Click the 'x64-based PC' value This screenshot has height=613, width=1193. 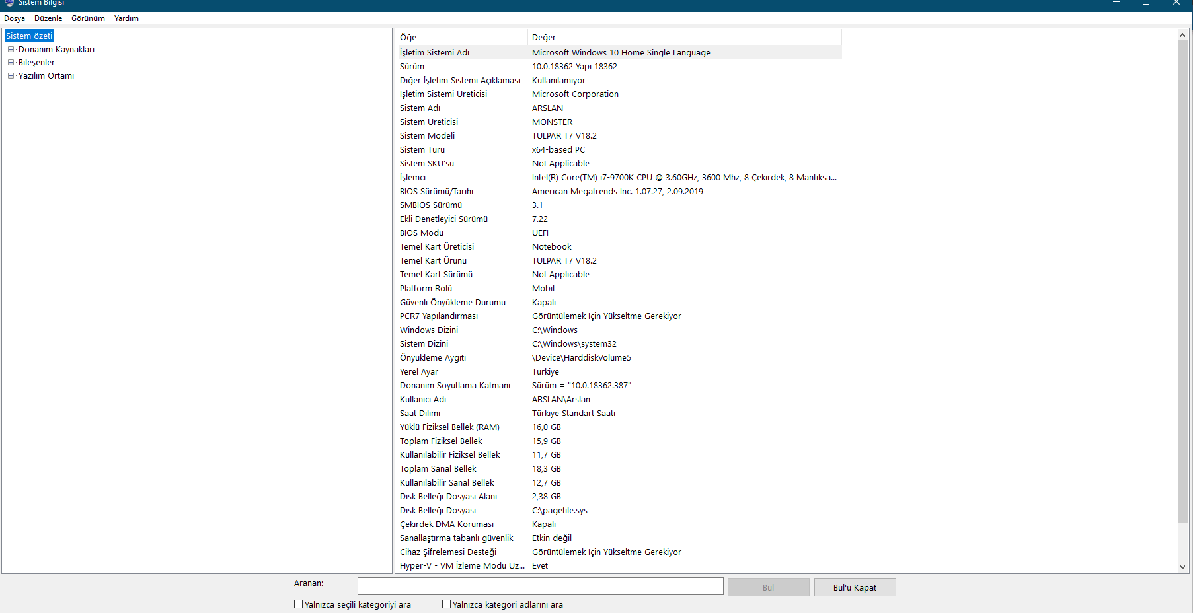tap(558, 149)
